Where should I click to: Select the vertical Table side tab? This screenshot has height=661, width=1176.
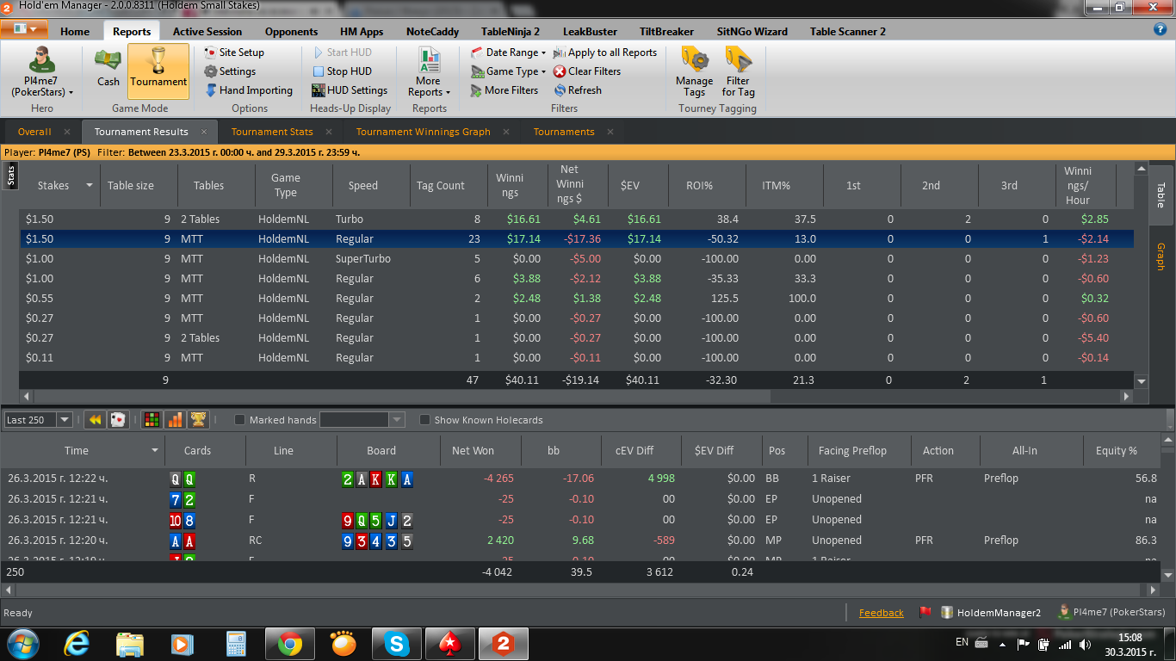point(1161,195)
